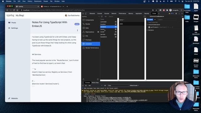Viewport: 201px width, 113px height.
Task: Open the Render Performance panel
Action: 91,48
